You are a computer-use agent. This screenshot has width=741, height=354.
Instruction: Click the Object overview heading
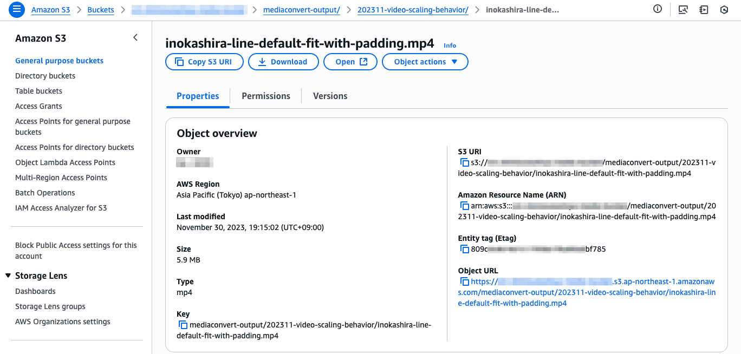coord(217,133)
